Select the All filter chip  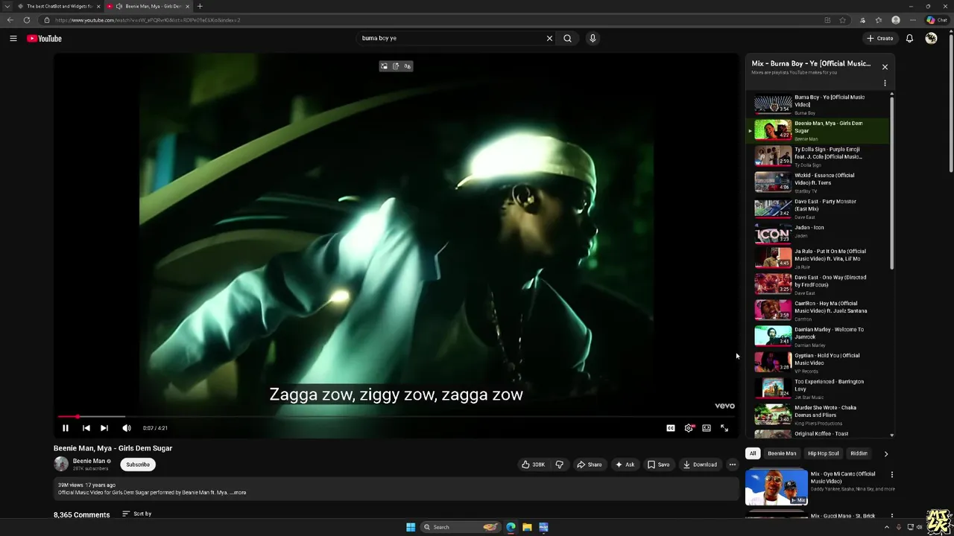[753, 453]
